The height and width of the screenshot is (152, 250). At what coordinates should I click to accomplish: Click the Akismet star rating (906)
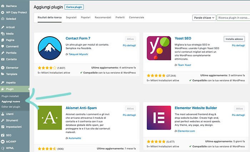(47, 149)
